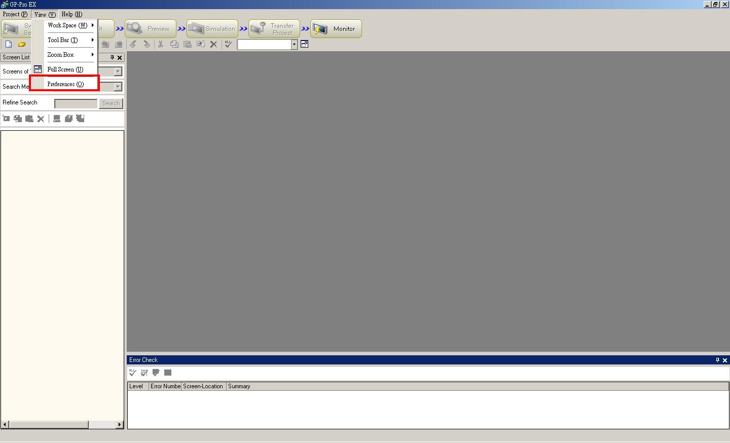This screenshot has height=443, width=730.
Task: Close the Screen List panel
Action: [120, 58]
